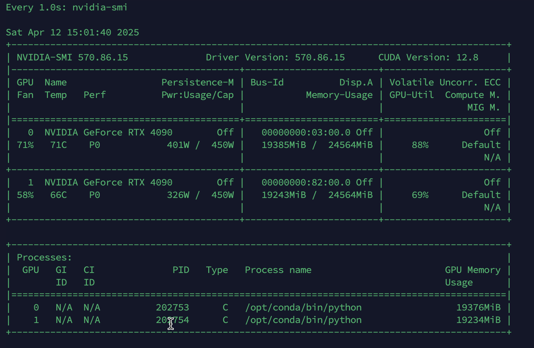The image size is (534, 348).
Task: Click the 'Volatile Uncorr. ECC' header
Action: pyautogui.click(x=445, y=82)
